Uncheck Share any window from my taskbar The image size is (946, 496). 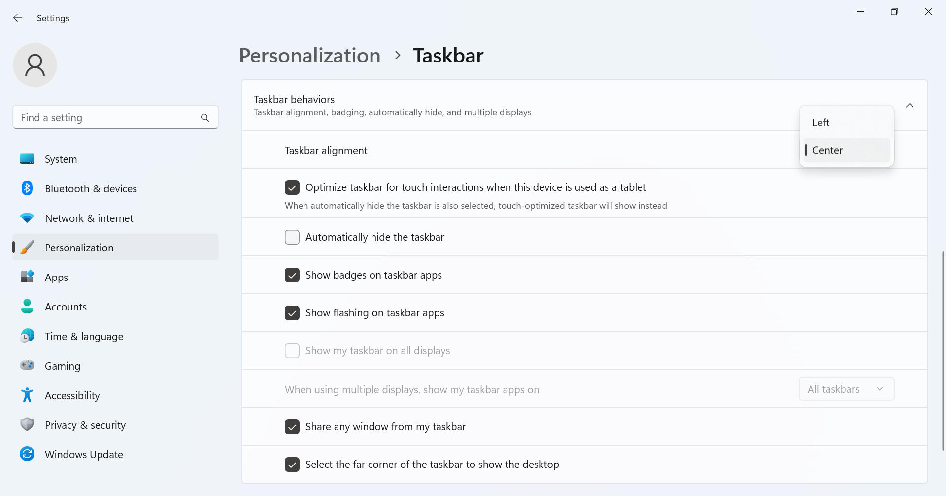click(x=292, y=427)
